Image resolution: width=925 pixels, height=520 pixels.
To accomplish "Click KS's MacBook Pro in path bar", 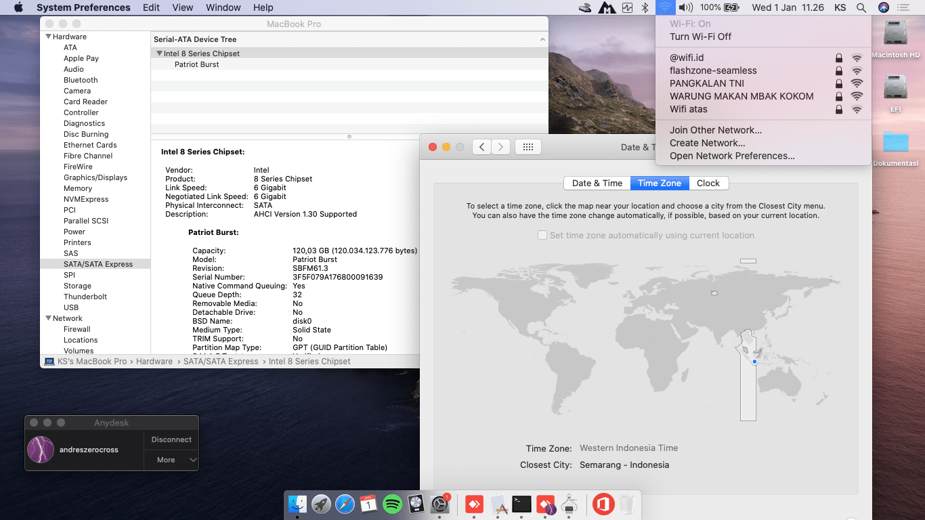I will point(92,362).
